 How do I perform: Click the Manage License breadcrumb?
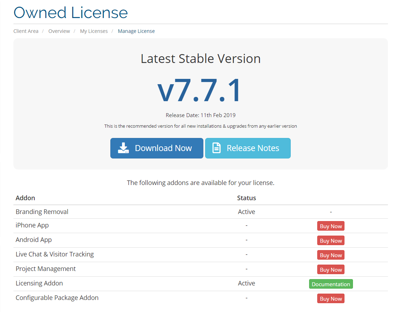(x=136, y=31)
